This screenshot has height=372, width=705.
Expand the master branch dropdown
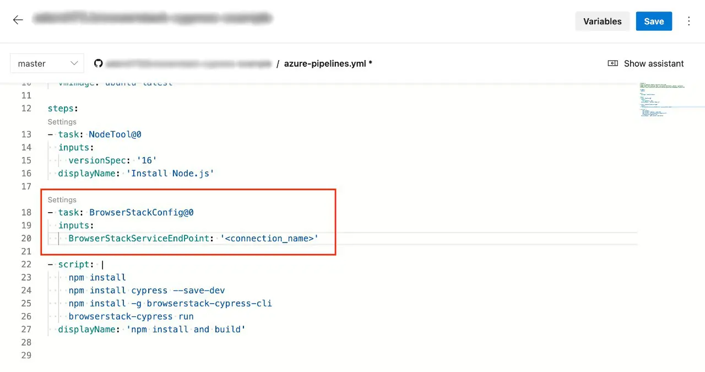click(x=47, y=63)
